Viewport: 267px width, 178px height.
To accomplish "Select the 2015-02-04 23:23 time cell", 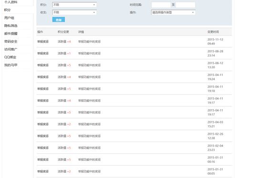I will [x=215, y=148].
